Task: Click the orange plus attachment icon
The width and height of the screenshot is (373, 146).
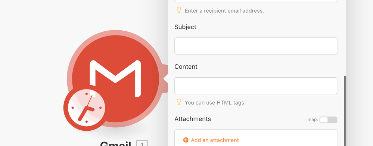Action: point(186,140)
